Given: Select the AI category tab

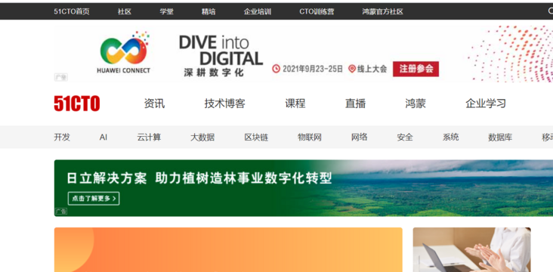Looking at the screenshot, I should click(x=103, y=138).
